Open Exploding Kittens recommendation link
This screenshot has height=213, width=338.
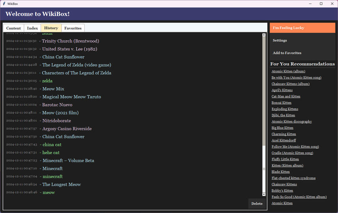click(x=285, y=109)
